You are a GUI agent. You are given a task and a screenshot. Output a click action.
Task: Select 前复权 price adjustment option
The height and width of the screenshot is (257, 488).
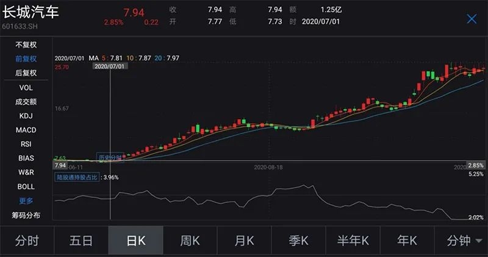coord(26,59)
